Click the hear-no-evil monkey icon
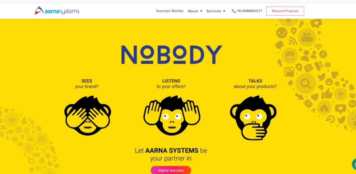This screenshot has height=174, width=356. 172,116
